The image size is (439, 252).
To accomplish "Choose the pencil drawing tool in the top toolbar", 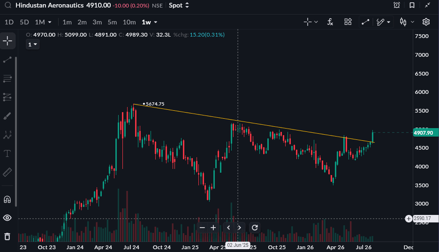I will 380,22.
